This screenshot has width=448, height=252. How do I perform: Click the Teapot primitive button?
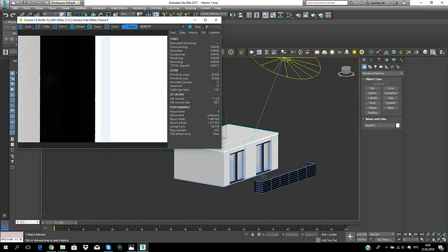coord(372,108)
